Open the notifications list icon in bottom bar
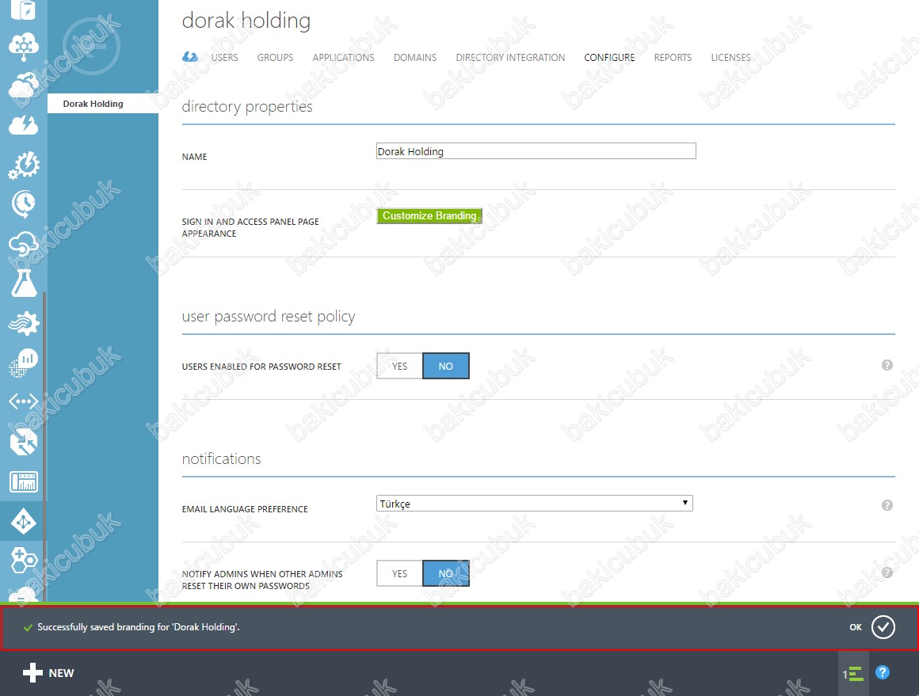This screenshot has width=919, height=696. pos(852,674)
